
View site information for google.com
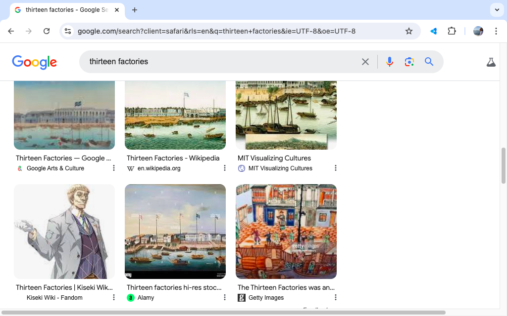click(68, 31)
